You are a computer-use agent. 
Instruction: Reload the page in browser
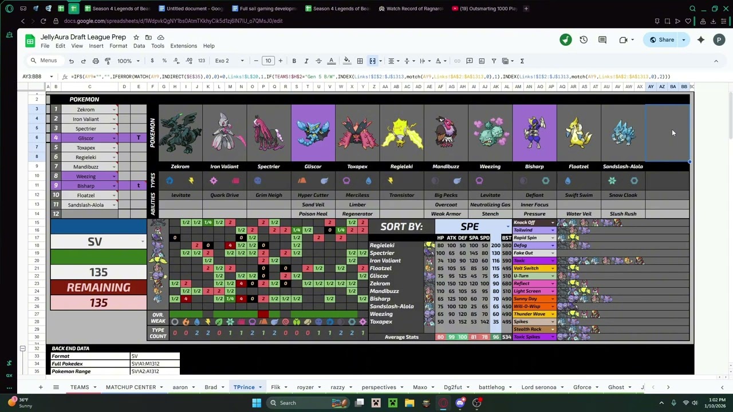[43, 21]
